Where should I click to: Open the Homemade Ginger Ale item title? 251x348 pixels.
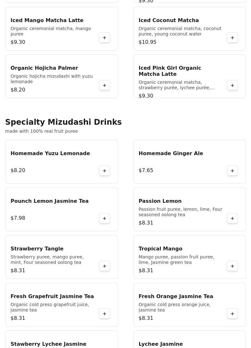[x=171, y=154]
